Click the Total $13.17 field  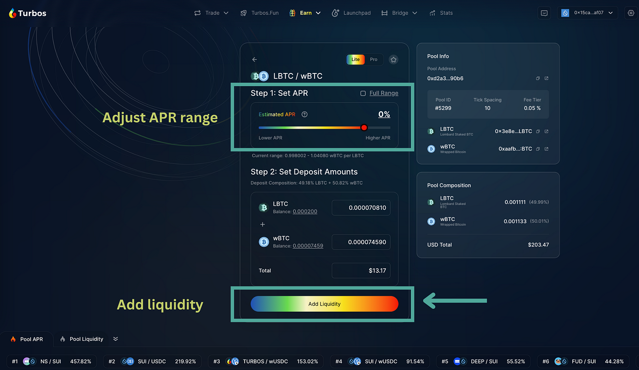click(x=361, y=271)
